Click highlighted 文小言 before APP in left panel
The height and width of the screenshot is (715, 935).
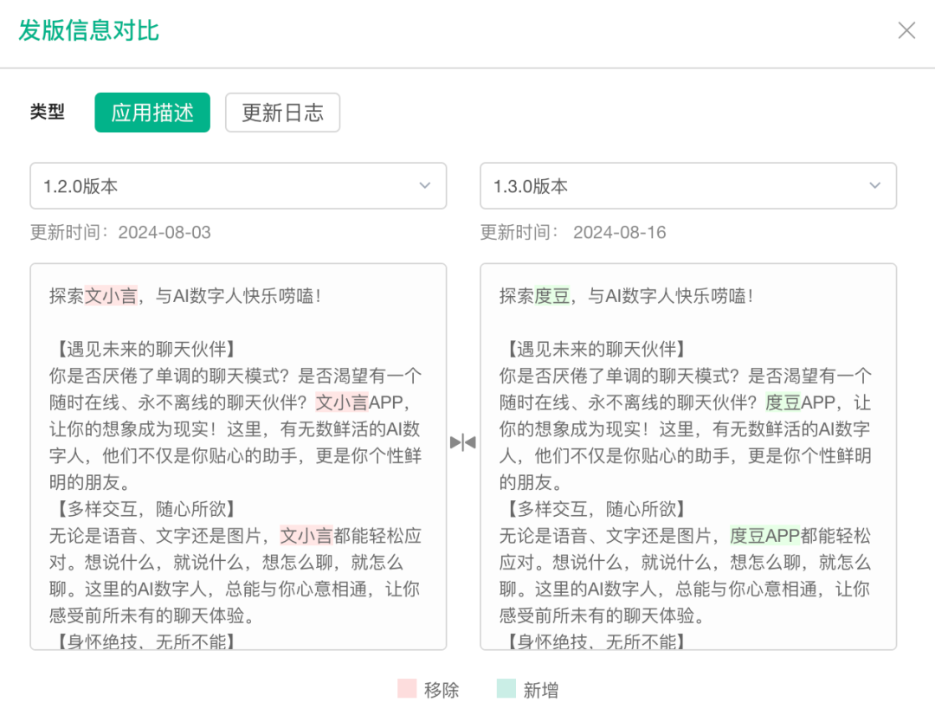[x=342, y=402]
